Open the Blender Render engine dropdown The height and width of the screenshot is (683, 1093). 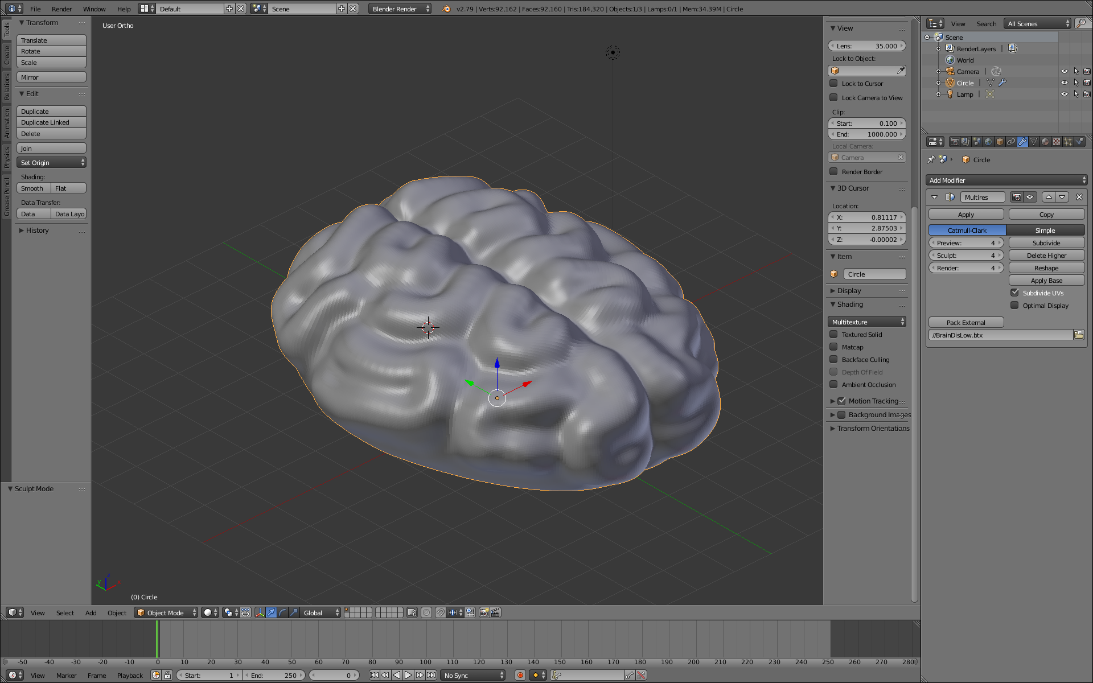point(400,9)
